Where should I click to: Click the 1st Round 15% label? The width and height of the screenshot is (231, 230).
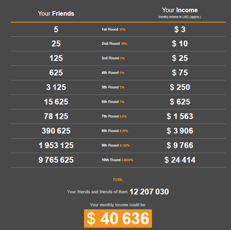114,29
